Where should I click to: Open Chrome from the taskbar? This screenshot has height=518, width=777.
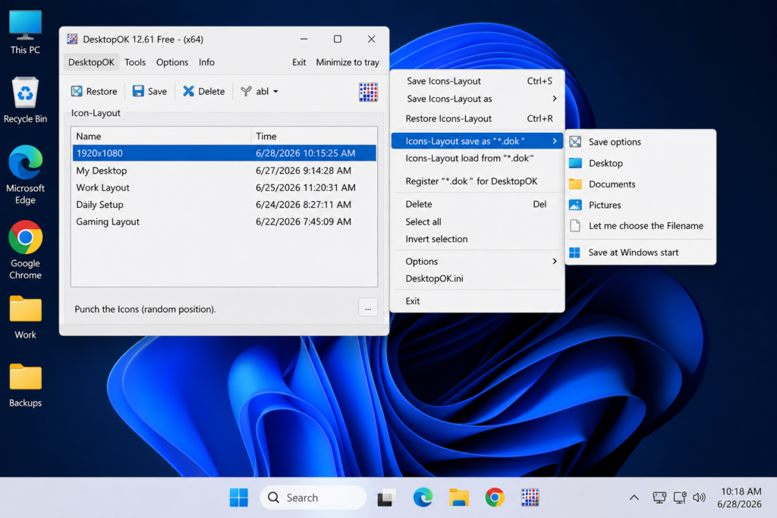point(495,498)
